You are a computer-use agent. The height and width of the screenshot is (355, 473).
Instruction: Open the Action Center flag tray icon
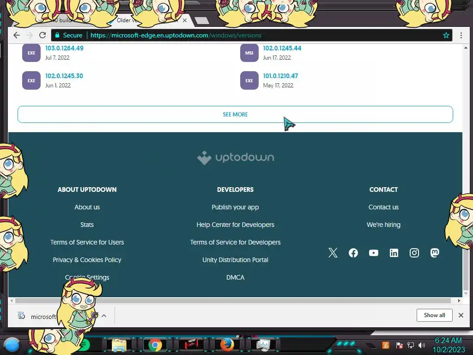click(400, 345)
